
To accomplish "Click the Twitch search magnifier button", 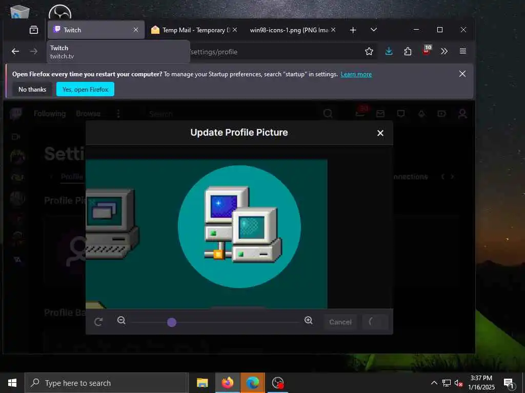I will (x=328, y=114).
